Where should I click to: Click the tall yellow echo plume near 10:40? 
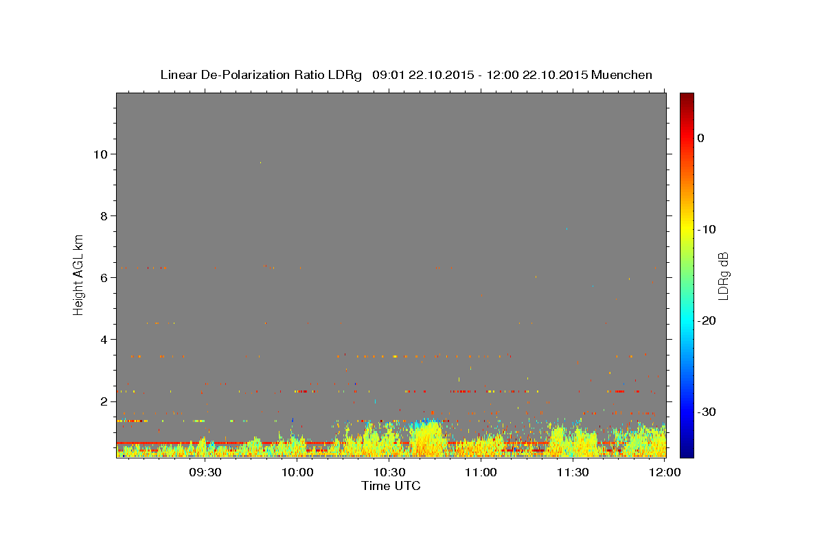coord(426,439)
